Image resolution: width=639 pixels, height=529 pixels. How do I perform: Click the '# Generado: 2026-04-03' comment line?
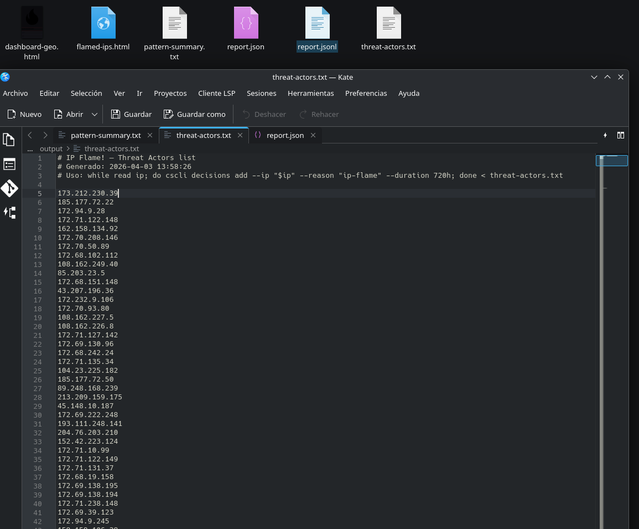(x=124, y=167)
